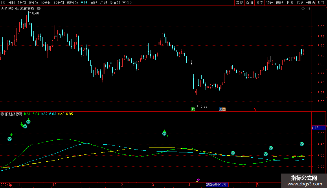The height and width of the screenshot is (188, 327).
Task: Click the MA2: 6.83 indicator value
Action: coord(48,114)
